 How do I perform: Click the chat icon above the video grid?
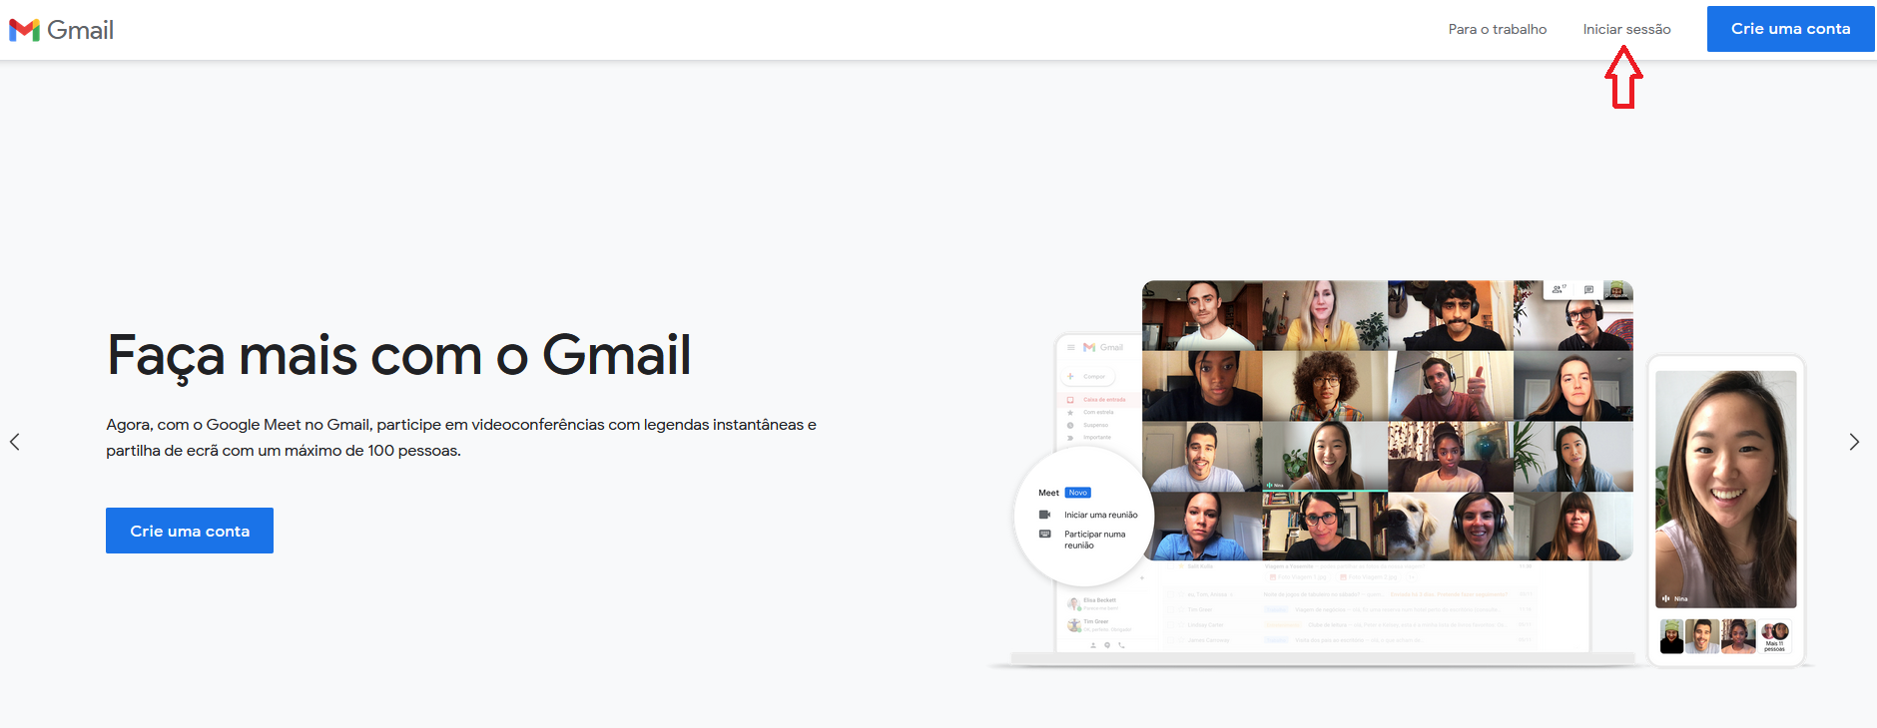tap(1588, 290)
